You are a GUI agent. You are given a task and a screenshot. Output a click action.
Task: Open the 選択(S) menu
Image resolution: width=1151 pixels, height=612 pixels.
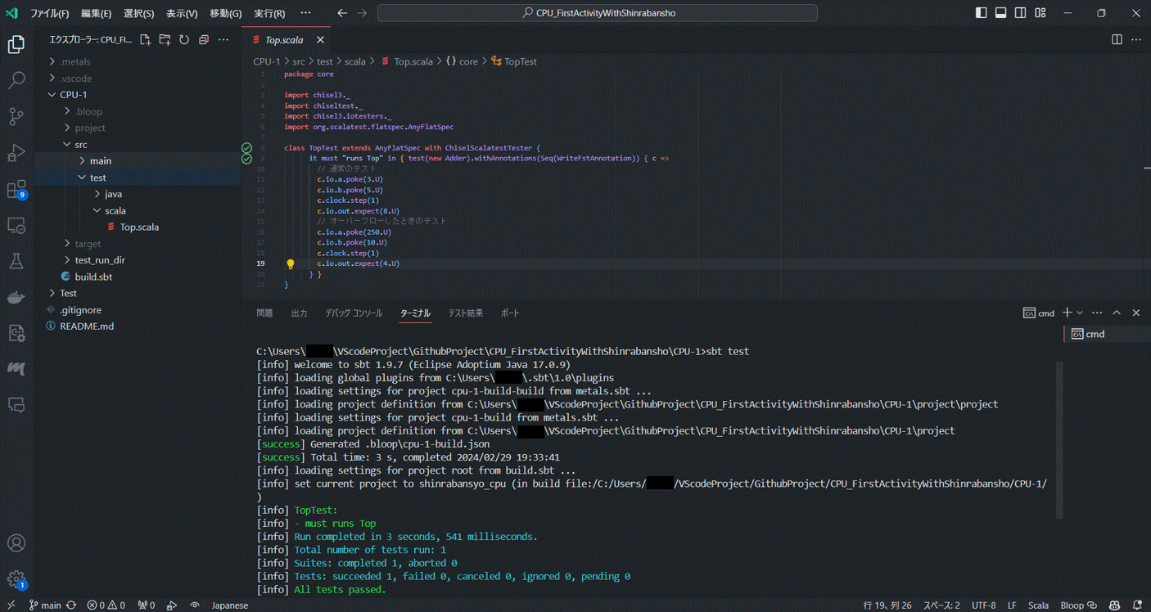(138, 14)
